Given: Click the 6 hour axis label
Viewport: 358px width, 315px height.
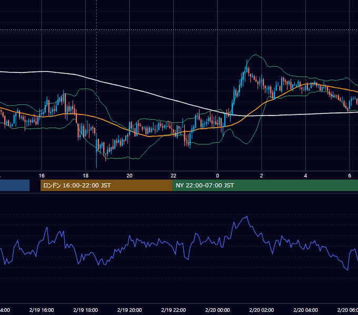Looking at the screenshot, I should 350,176.
